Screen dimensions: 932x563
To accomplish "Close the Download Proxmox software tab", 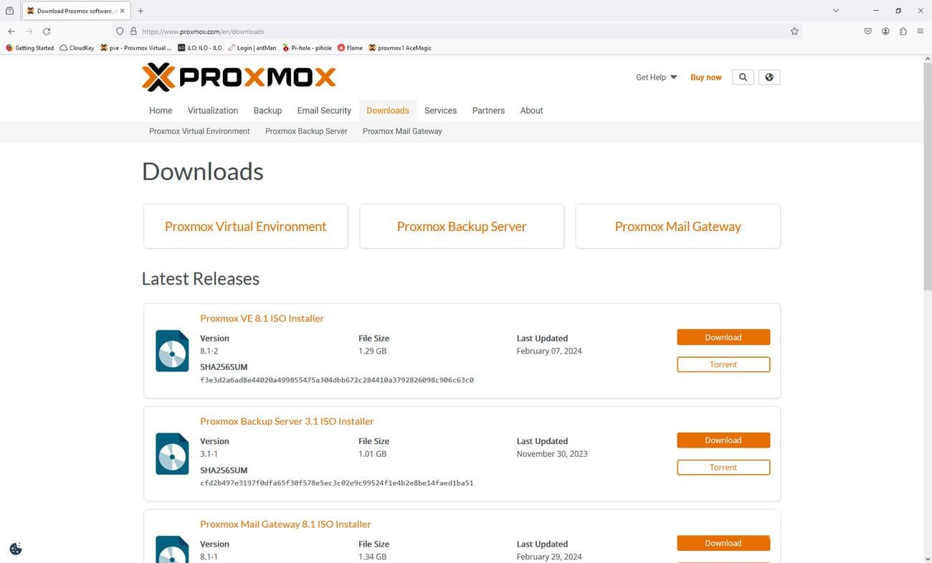I will [x=123, y=11].
